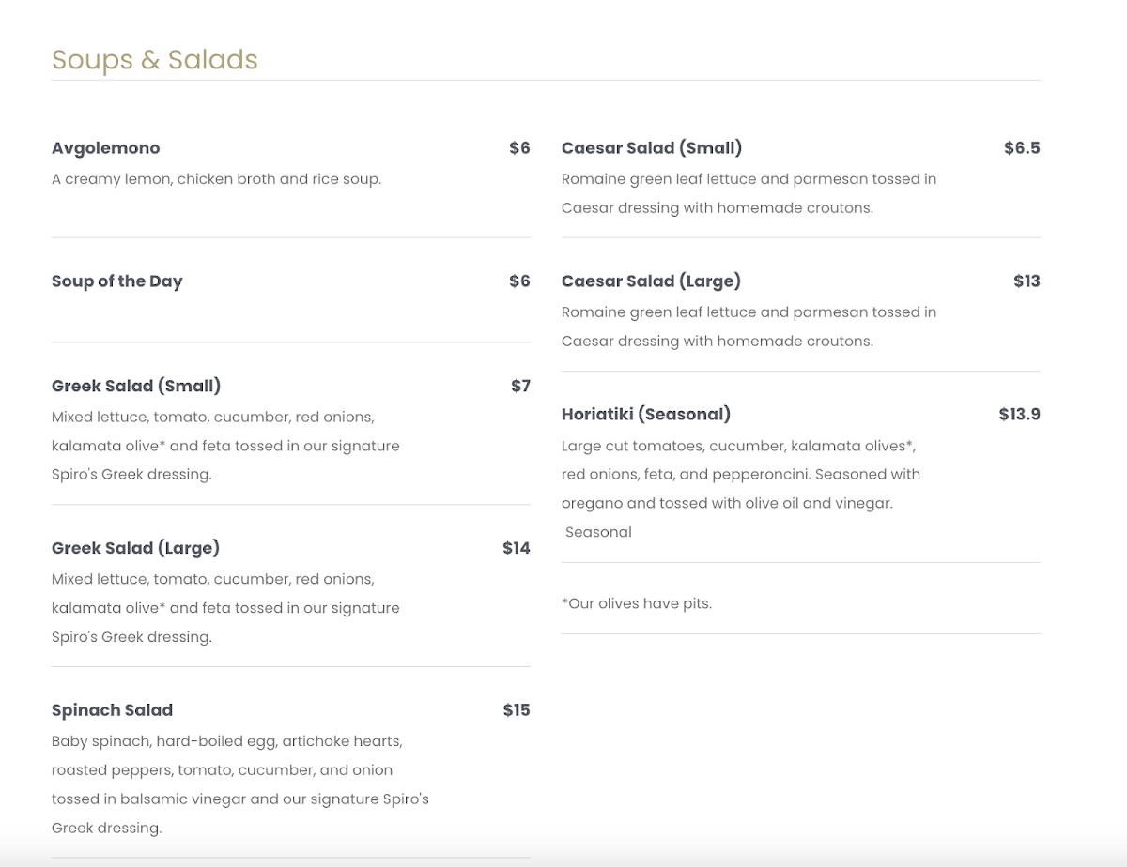The width and height of the screenshot is (1127, 867).
Task: Open the Caesar Salad (Small) item
Action: (652, 148)
